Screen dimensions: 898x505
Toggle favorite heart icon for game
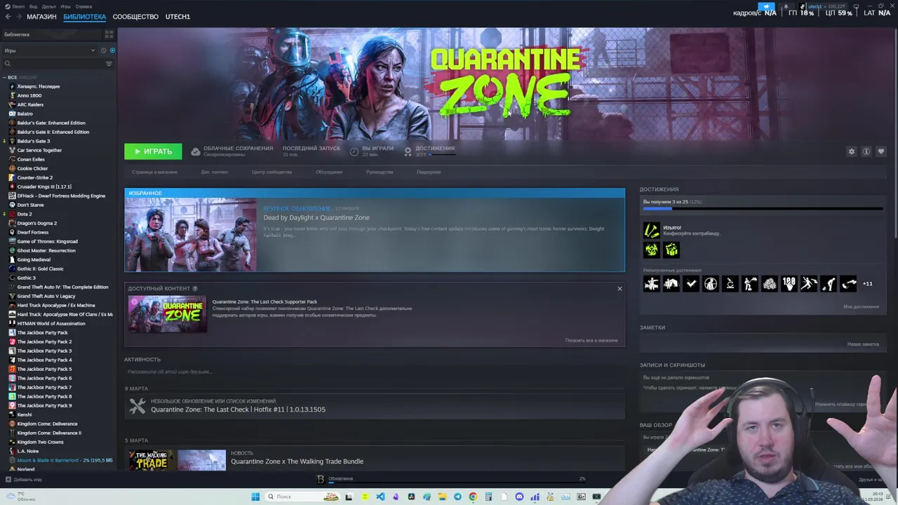point(881,151)
